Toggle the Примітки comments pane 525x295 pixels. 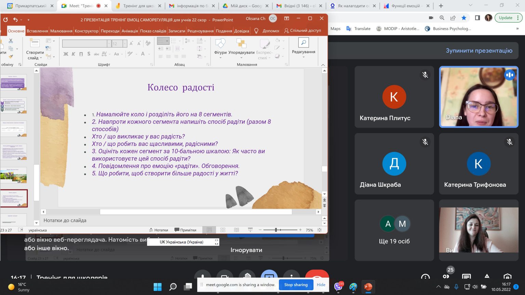pyautogui.click(x=185, y=230)
